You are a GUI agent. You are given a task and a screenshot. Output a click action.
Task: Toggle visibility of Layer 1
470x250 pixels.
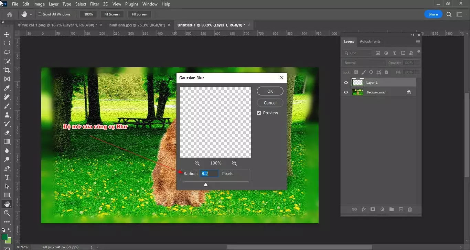click(x=346, y=82)
